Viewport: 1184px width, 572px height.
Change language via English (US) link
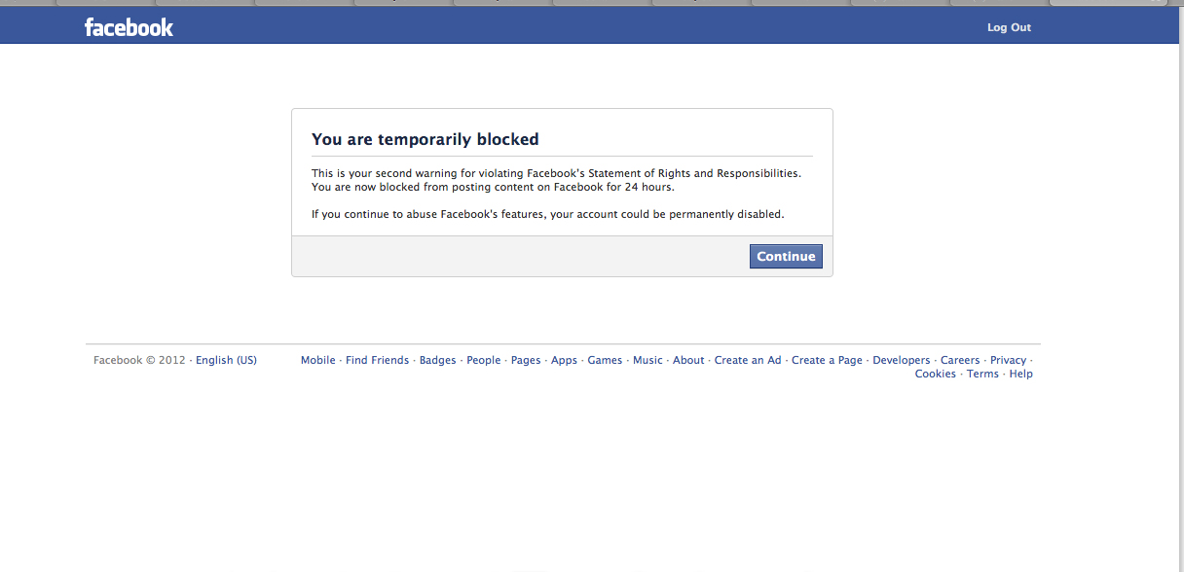tap(226, 360)
